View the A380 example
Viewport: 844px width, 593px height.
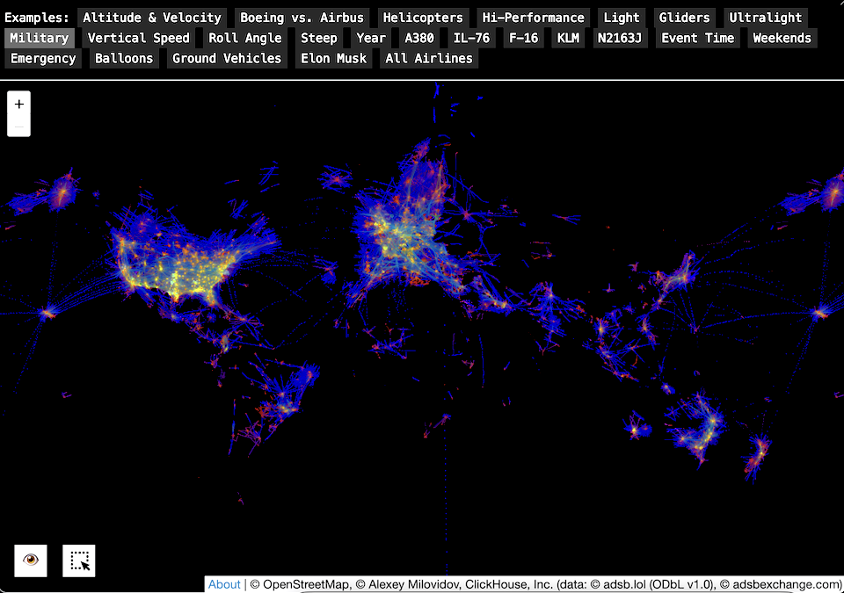(x=419, y=38)
